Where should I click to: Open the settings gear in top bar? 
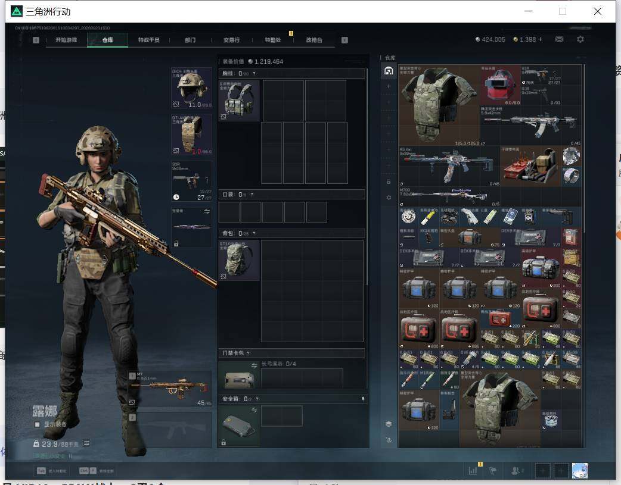click(x=580, y=39)
